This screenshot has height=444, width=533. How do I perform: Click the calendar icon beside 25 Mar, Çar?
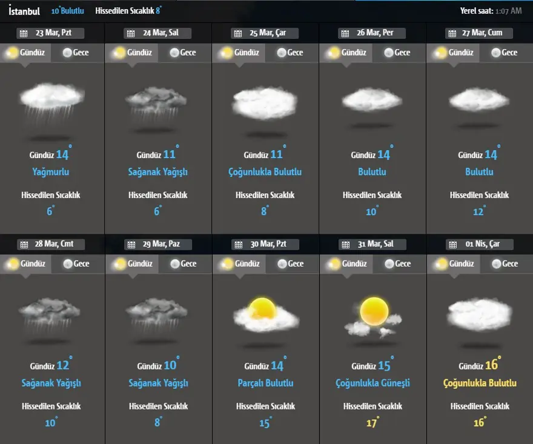237,33
